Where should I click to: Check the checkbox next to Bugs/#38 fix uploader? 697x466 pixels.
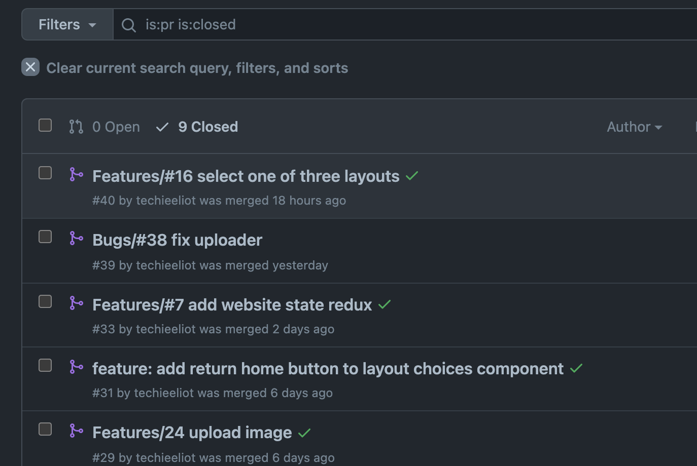click(x=45, y=237)
